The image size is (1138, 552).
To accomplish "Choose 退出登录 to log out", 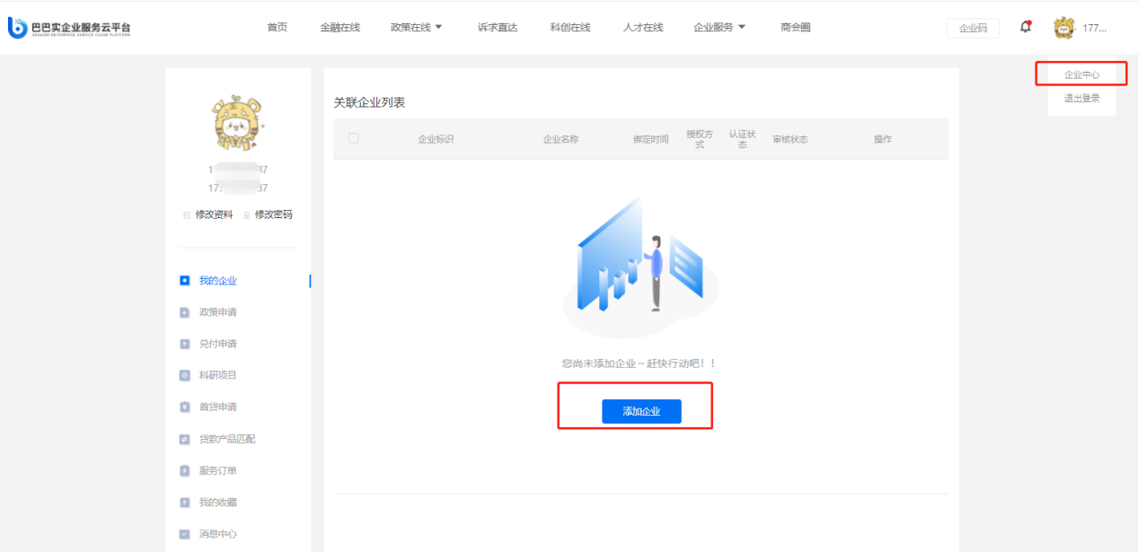I will click(x=1081, y=99).
